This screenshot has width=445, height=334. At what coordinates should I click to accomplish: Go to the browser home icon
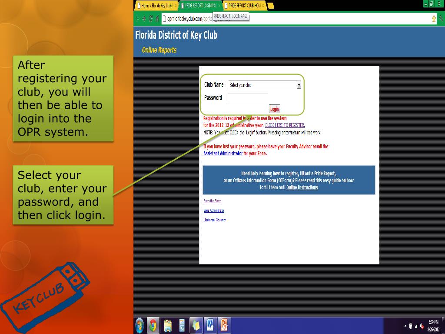(157, 19)
